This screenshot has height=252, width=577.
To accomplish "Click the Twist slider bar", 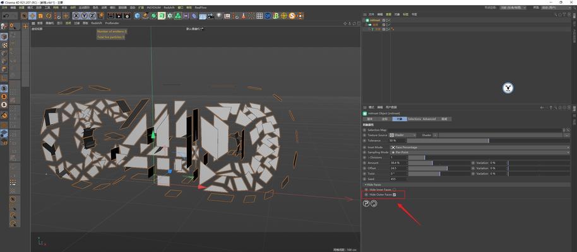I will click(x=439, y=173).
